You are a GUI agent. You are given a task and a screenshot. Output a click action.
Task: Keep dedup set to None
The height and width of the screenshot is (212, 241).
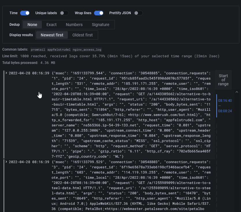tap(32, 25)
